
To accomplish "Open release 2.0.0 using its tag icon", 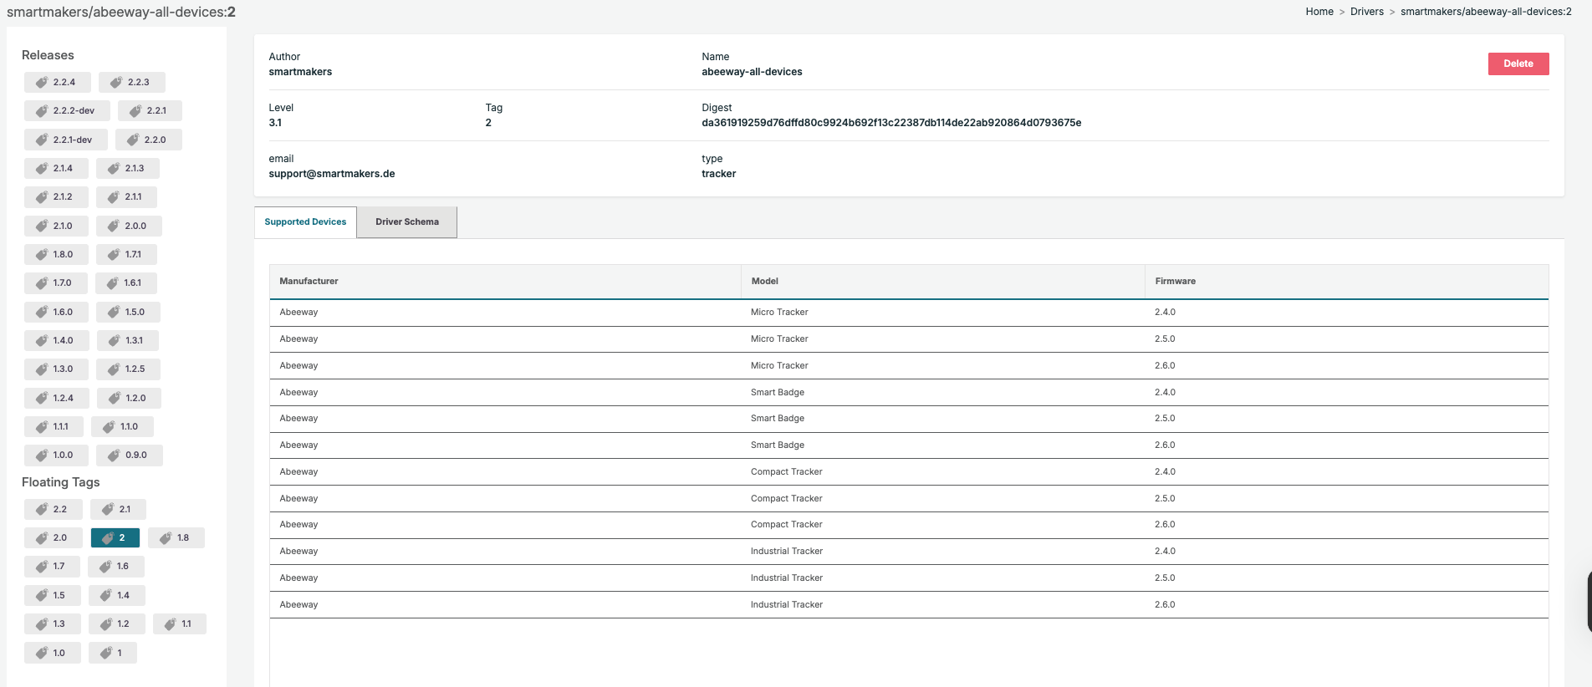I will pos(114,226).
